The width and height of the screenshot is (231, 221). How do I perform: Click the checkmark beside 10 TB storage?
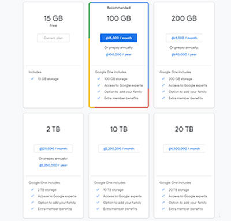[x=98, y=190]
